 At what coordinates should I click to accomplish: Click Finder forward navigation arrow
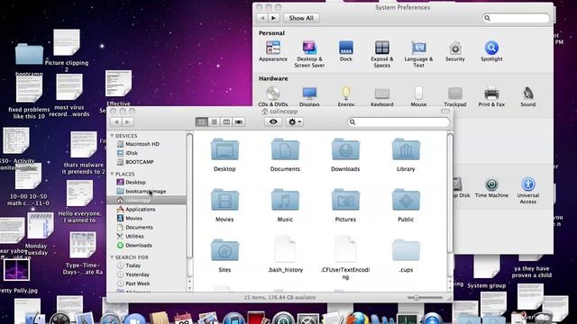[127, 122]
